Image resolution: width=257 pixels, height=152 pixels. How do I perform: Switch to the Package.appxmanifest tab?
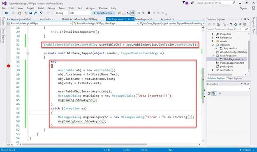click(x=19, y=19)
